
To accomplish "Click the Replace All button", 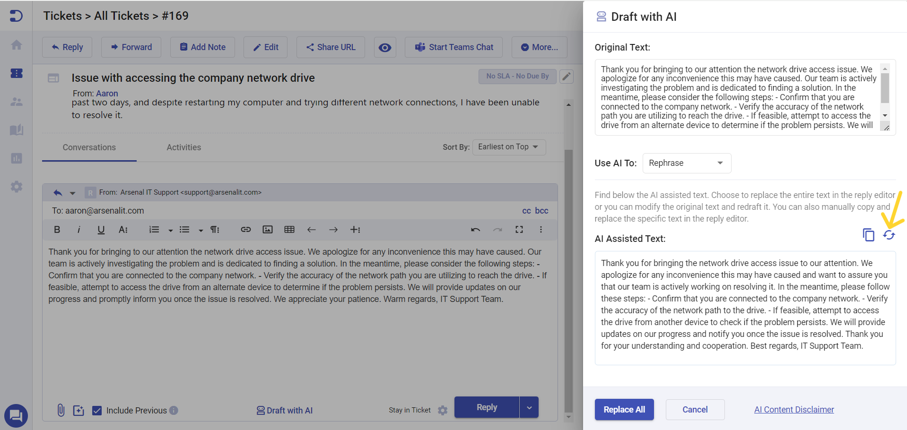I will coord(624,410).
